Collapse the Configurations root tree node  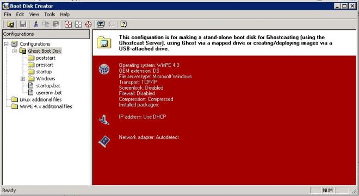tap(7, 44)
